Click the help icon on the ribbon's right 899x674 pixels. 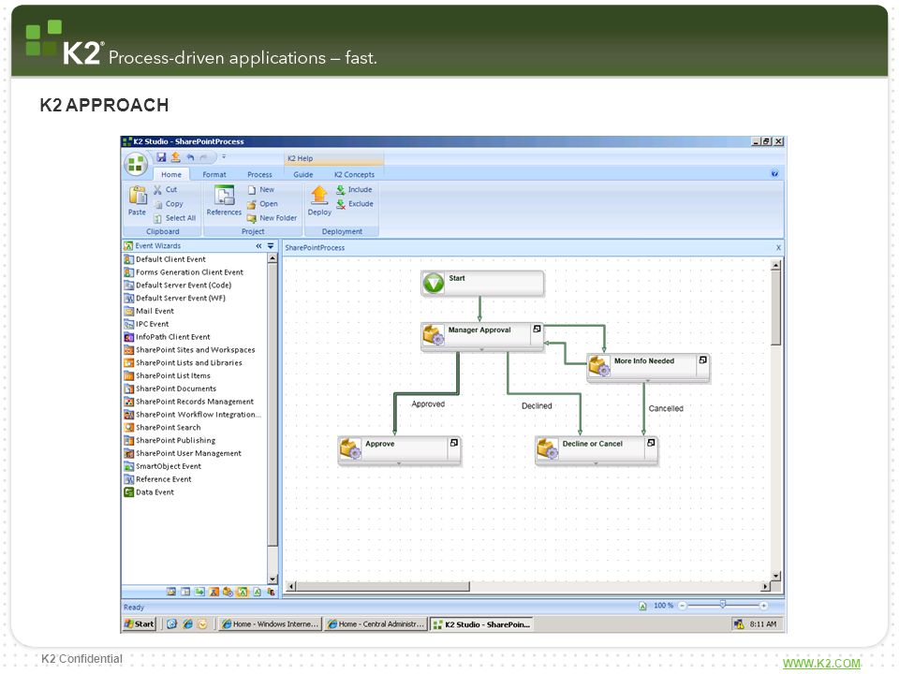[x=774, y=174]
